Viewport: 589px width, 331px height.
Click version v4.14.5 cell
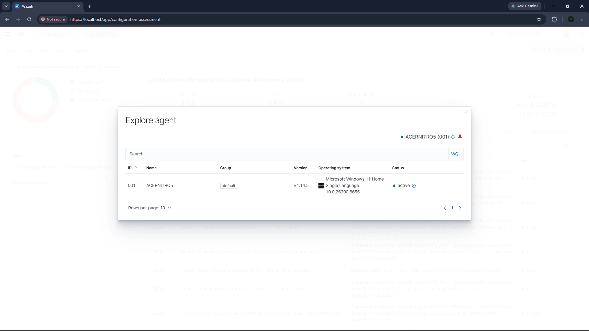click(x=301, y=186)
